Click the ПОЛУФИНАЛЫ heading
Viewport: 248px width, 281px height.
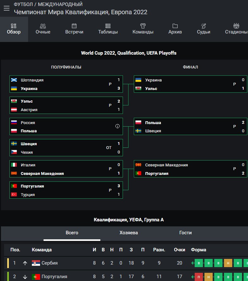66,67
